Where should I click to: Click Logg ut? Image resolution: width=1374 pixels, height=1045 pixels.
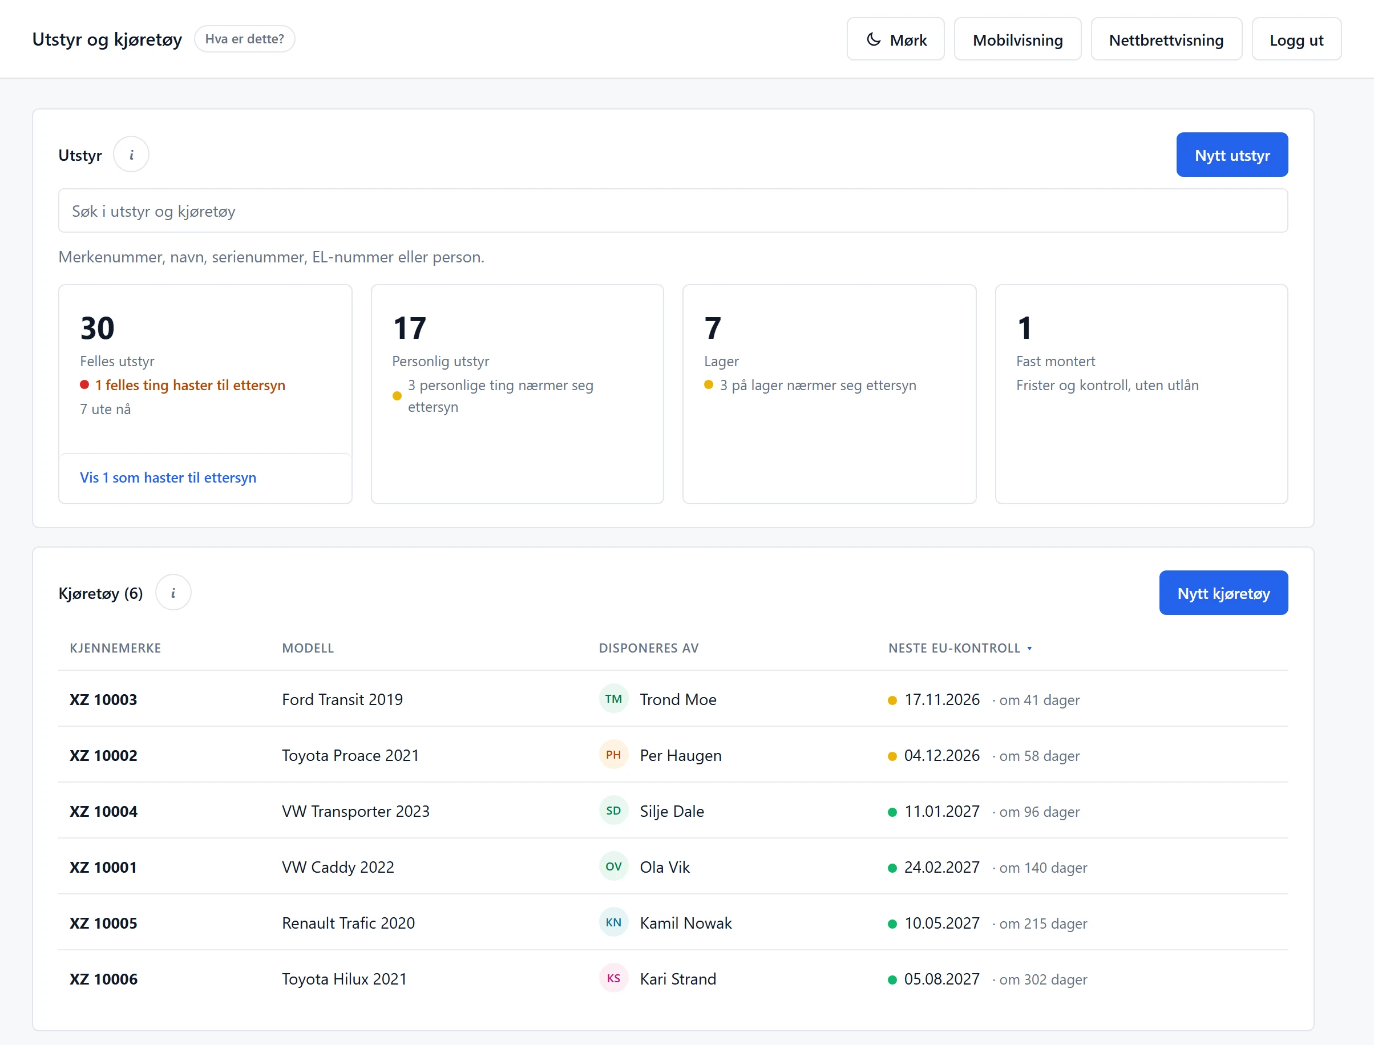point(1296,40)
